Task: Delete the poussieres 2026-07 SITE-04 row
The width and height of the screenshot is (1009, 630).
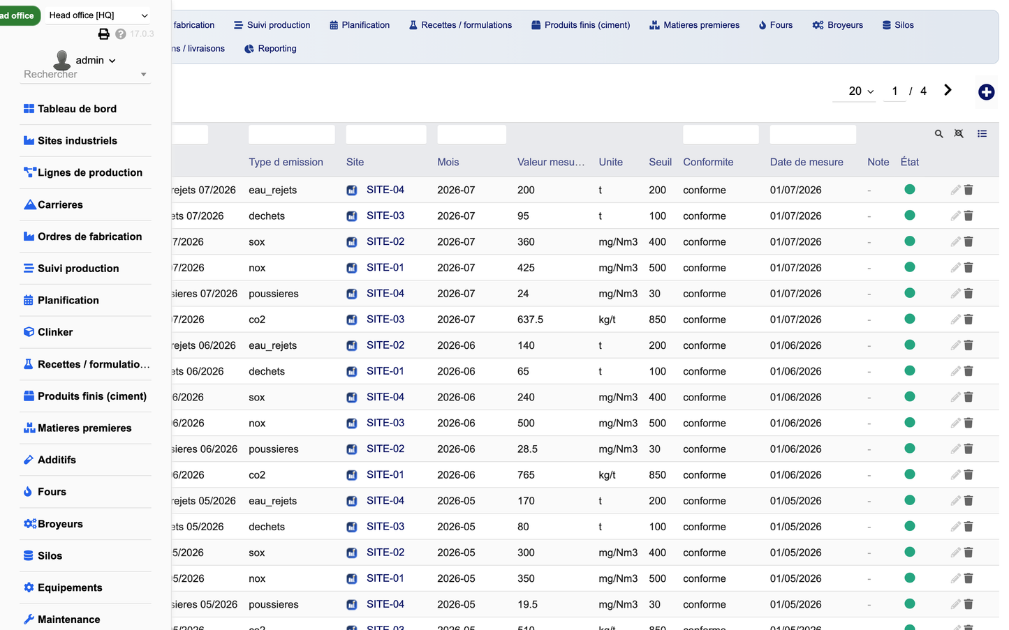Action: pyautogui.click(x=969, y=293)
